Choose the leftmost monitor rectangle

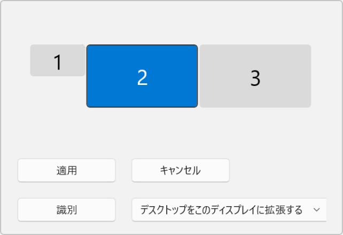(58, 60)
